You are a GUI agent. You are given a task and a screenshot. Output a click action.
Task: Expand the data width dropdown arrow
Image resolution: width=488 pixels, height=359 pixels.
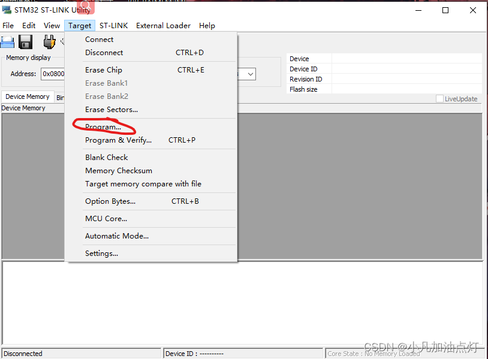coord(250,74)
